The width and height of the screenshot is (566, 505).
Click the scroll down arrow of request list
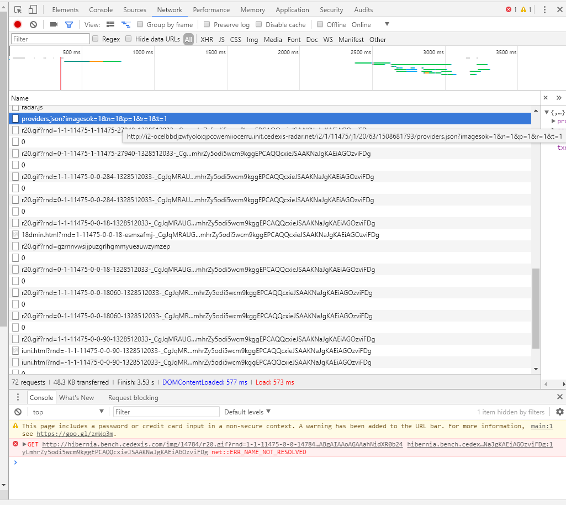[536, 369]
